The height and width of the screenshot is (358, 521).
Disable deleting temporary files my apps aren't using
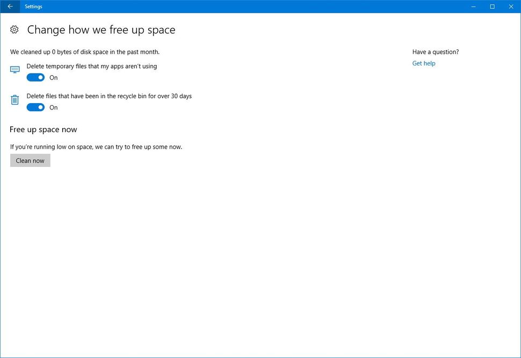click(35, 77)
